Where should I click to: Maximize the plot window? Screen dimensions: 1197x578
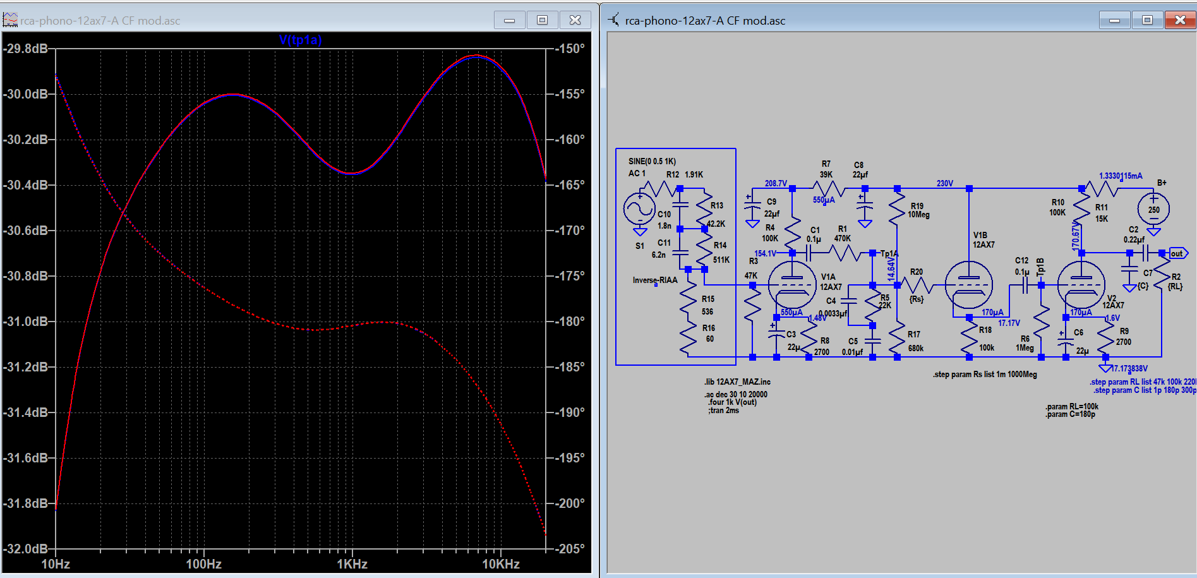click(542, 20)
